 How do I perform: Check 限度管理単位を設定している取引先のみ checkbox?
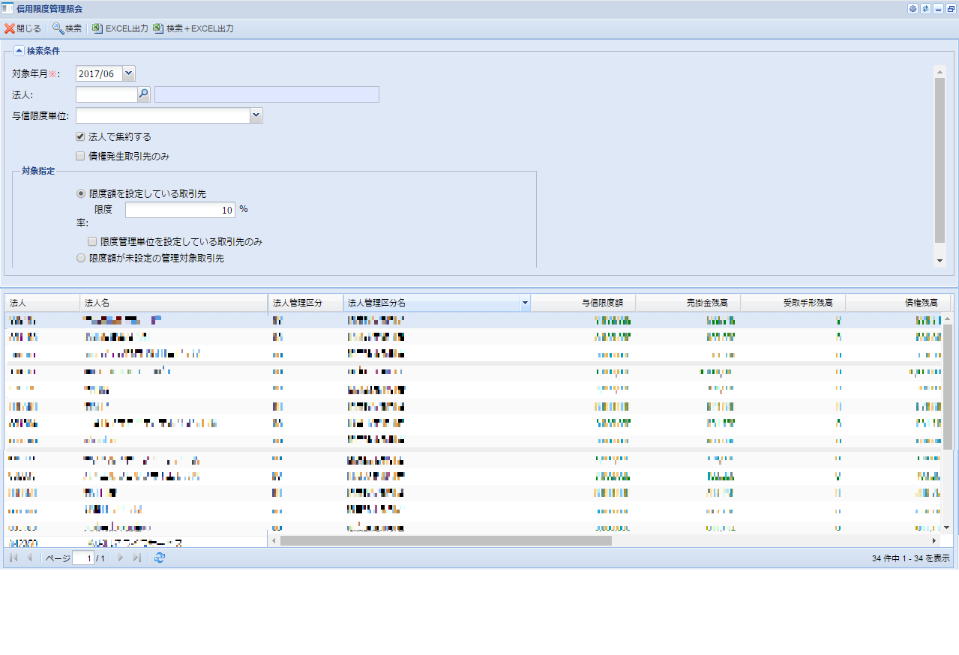pyautogui.click(x=92, y=242)
